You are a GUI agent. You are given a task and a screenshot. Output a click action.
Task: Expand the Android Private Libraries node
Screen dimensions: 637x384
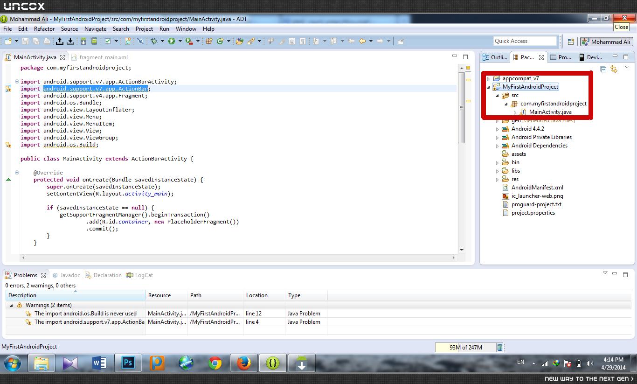coord(497,138)
